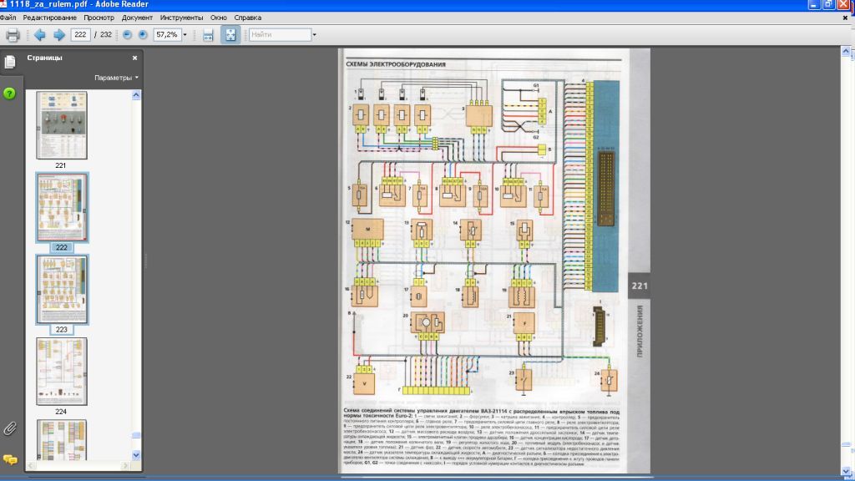Minimize the Adobe Reader window
This screenshot has width=855, height=481.
tap(814, 5)
